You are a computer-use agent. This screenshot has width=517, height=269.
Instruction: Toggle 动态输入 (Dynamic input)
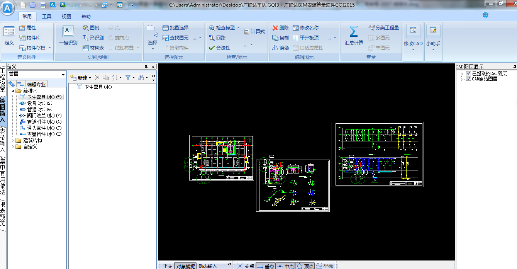[208, 266]
